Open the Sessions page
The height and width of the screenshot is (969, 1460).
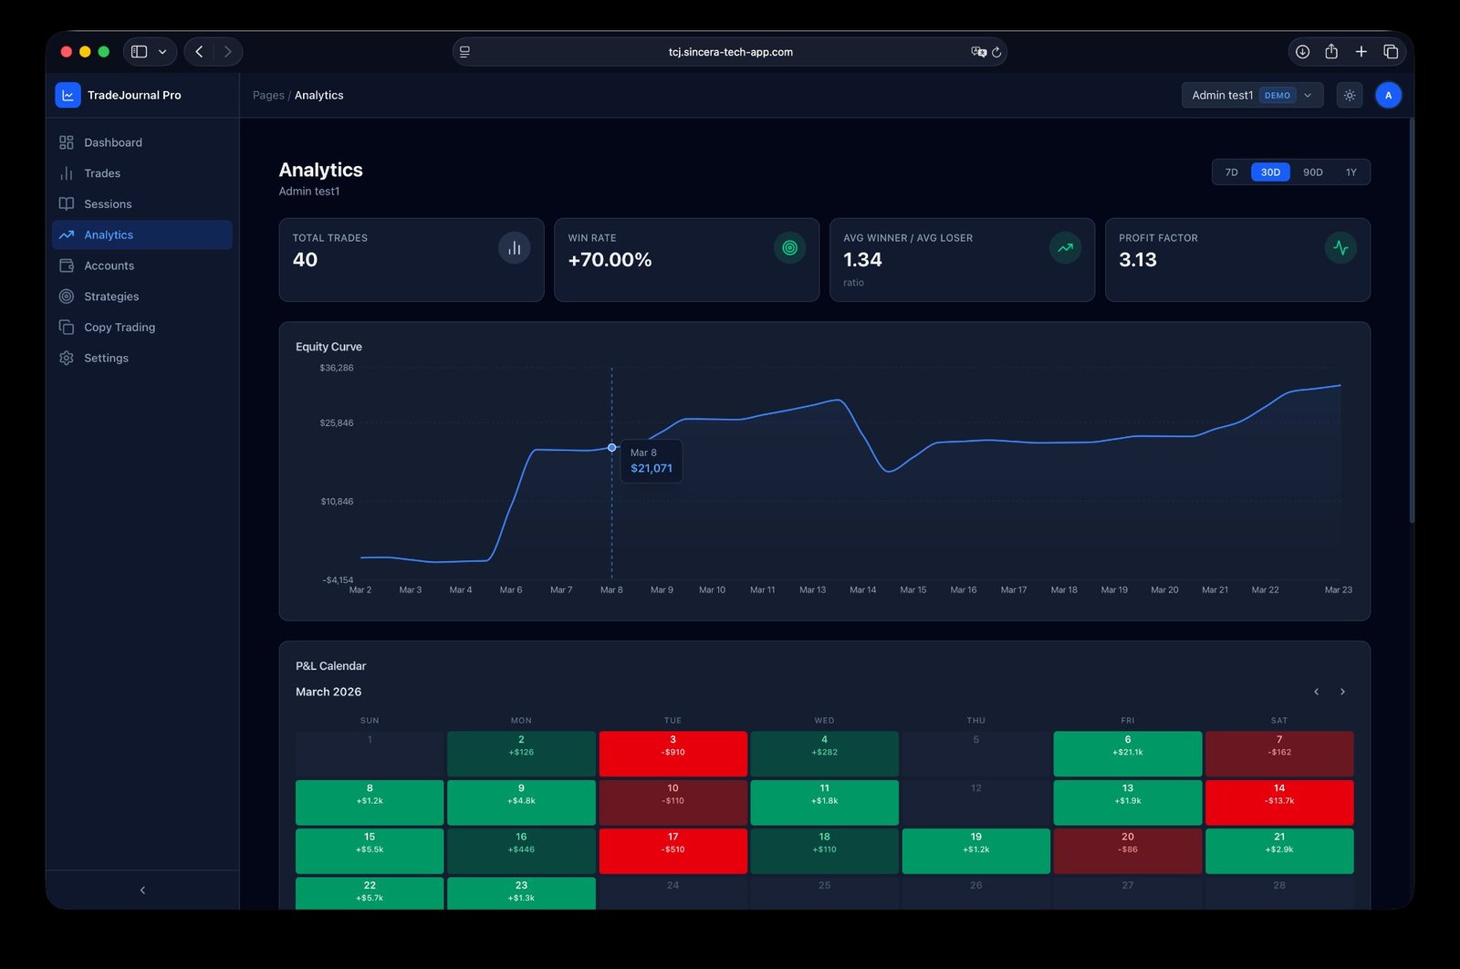(108, 204)
